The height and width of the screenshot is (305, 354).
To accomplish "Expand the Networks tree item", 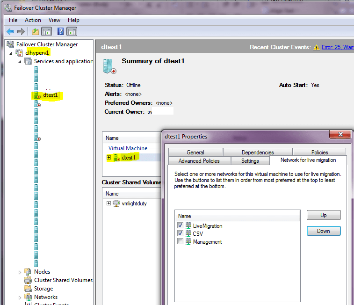I will [x=20, y=298].
